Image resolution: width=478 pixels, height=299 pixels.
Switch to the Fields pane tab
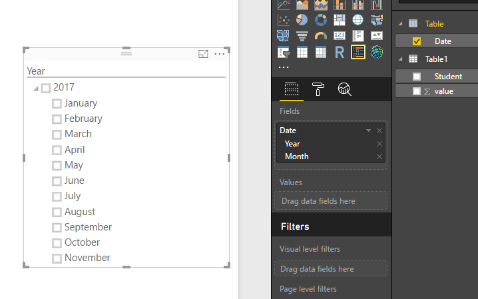(x=292, y=89)
